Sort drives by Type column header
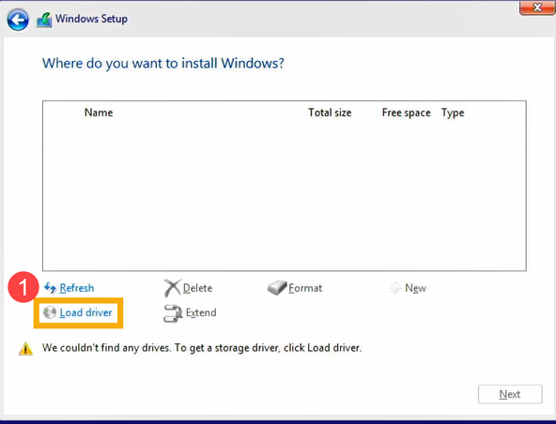Viewport: 556px width, 424px height. [453, 113]
